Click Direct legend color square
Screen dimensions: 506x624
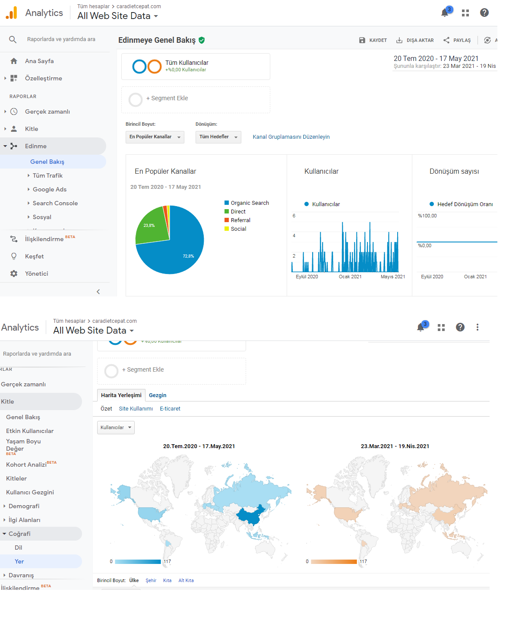click(227, 211)
